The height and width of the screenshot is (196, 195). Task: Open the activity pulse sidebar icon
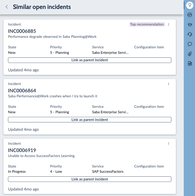[190, 15]
